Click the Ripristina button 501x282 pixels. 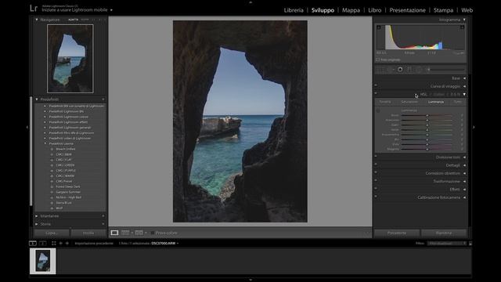[x=444, y=233]
